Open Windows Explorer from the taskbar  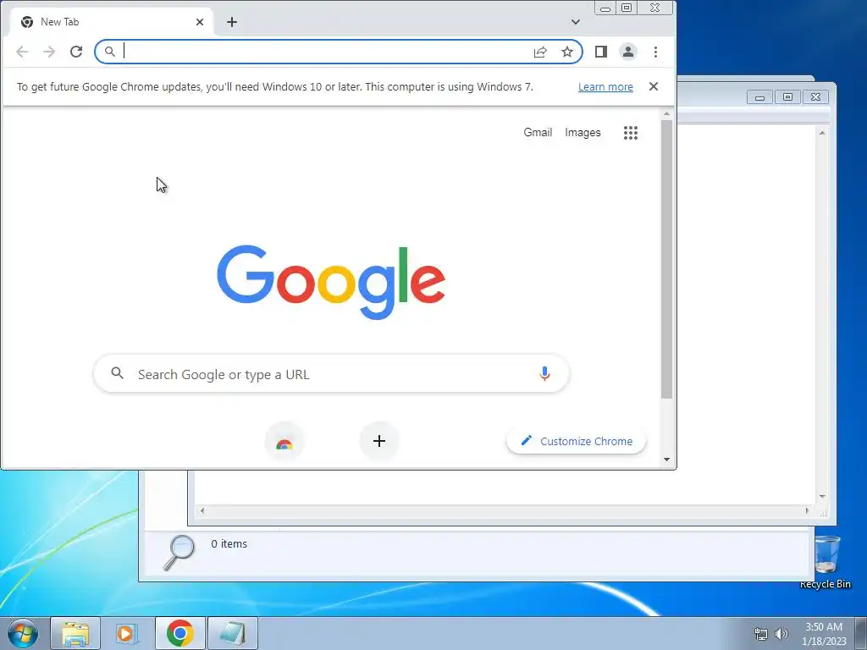pos(75,633)
